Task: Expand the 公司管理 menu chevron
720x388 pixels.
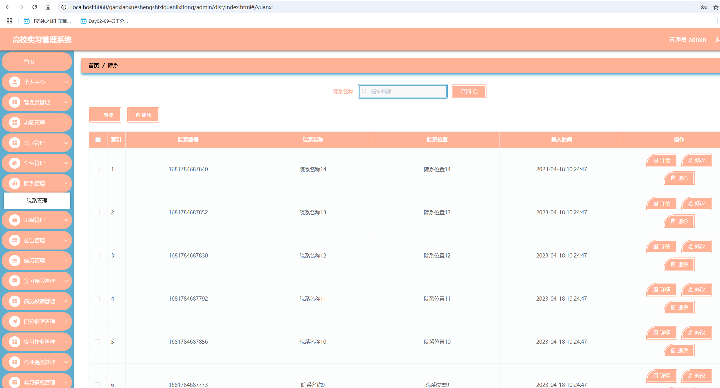Action: pyautogui.click(x=66, y=143)
